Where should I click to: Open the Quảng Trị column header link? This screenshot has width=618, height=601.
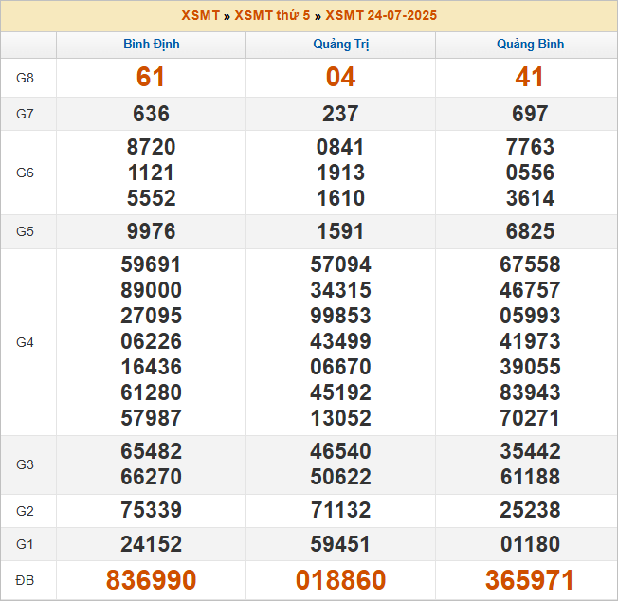[x=341, y=45]
